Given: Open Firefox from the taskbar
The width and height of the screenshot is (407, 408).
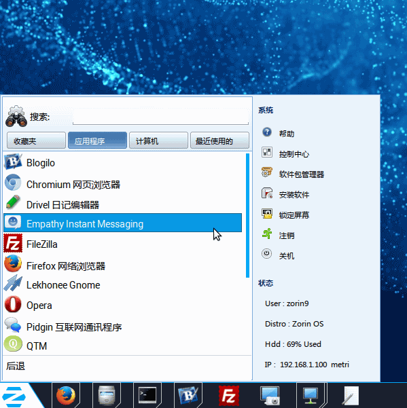Looking at the screenshot, I should pyautogui.click(x=66, y=396).
